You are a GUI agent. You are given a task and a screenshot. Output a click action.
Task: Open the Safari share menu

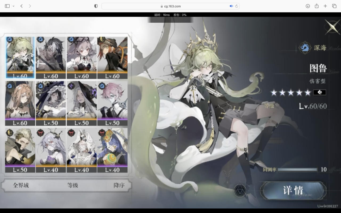316,6
